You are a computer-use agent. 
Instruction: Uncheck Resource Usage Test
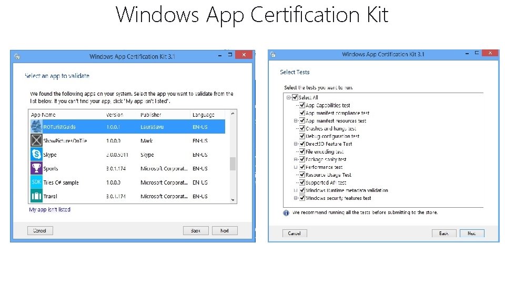click(302, 175)
